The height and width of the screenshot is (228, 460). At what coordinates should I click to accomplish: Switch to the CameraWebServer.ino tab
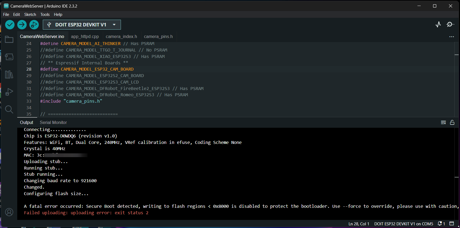(x=42, y=37)
